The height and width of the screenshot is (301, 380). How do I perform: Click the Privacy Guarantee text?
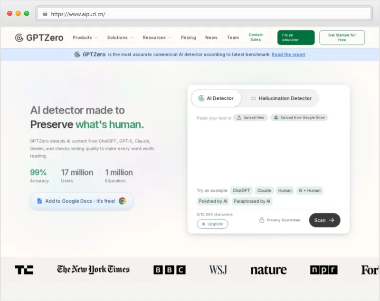pos(284,220)
